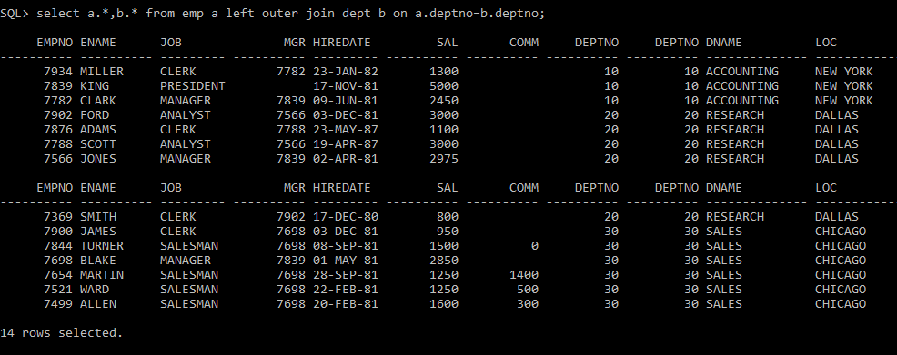Select employee number 7934
Screen dimensions: 897x355
pos(58,72)
